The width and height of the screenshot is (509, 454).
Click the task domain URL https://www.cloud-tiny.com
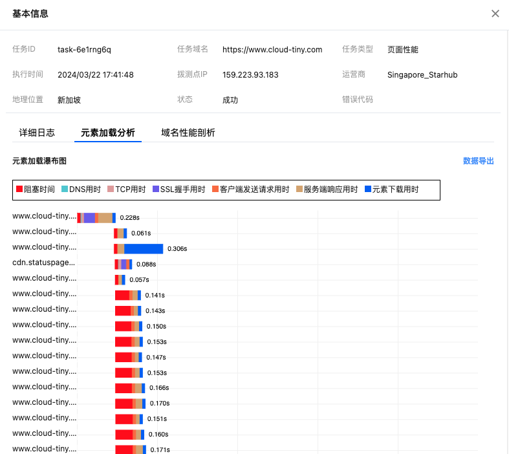coord(272,50)
